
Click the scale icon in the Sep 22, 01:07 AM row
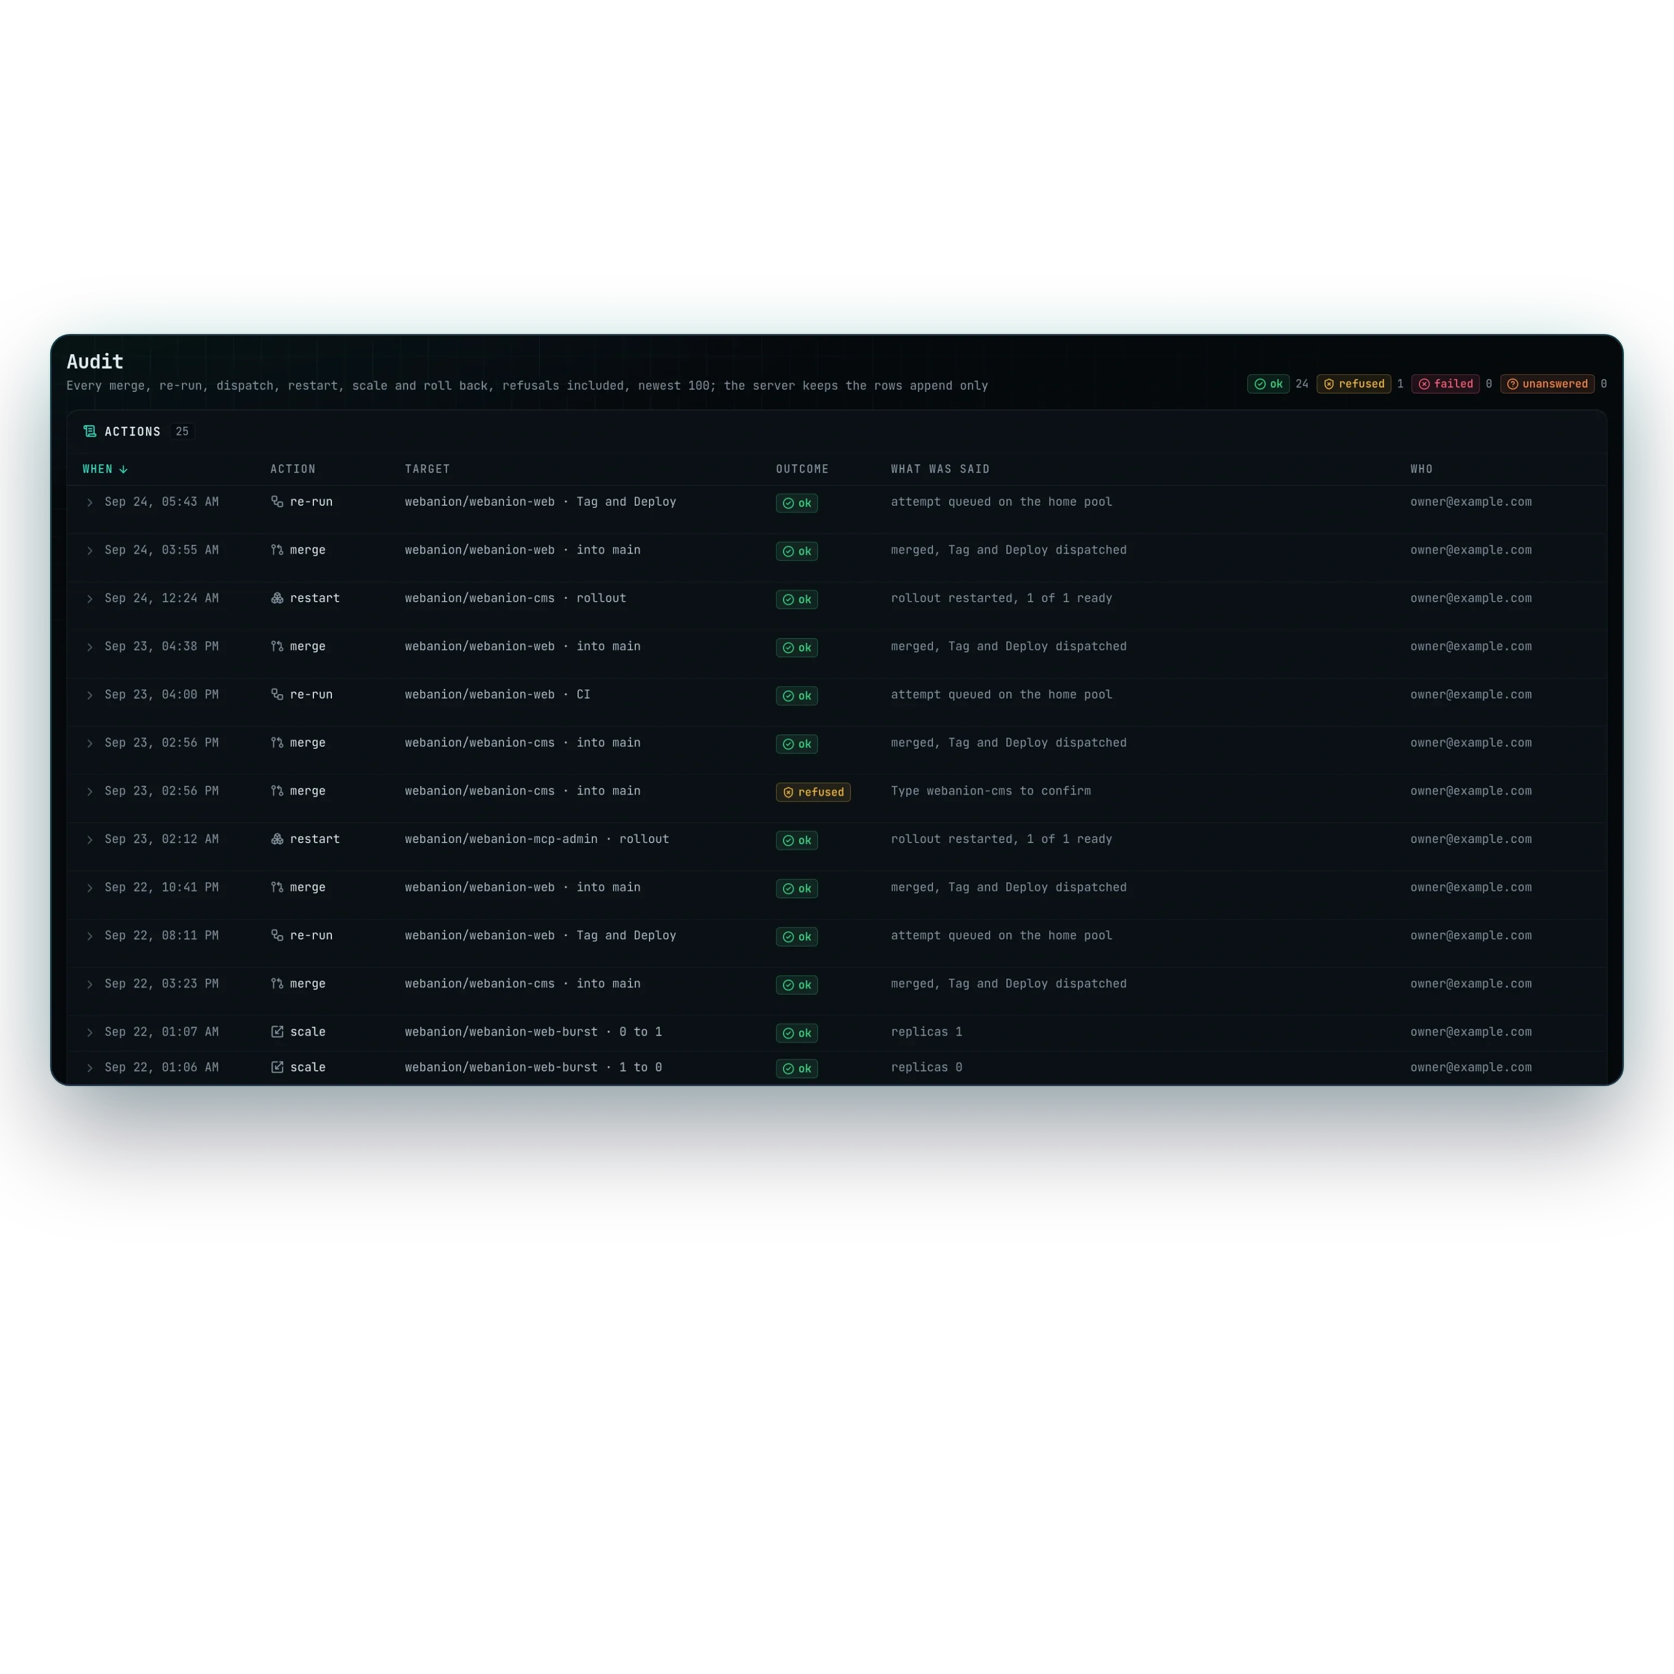[x=277, y=1032]
